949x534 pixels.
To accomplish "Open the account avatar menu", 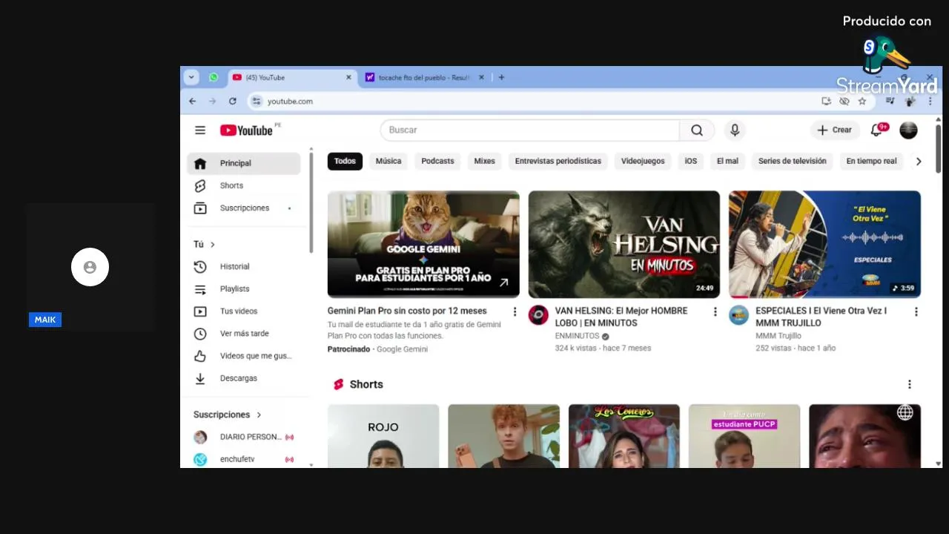I will click(908, 130).
